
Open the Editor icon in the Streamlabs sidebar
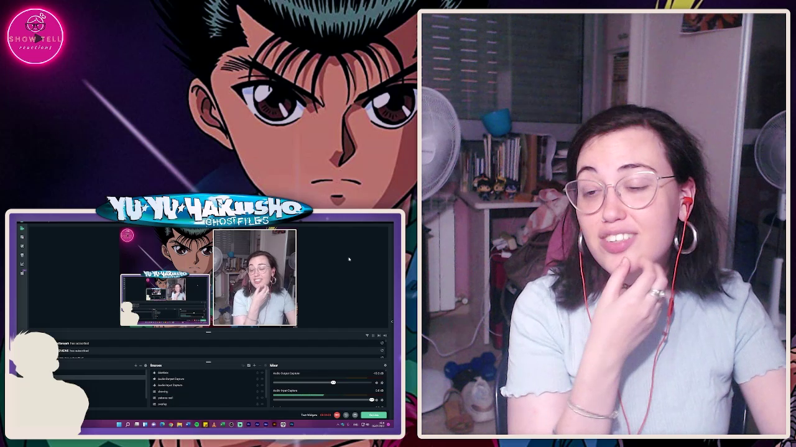[22, 228]
